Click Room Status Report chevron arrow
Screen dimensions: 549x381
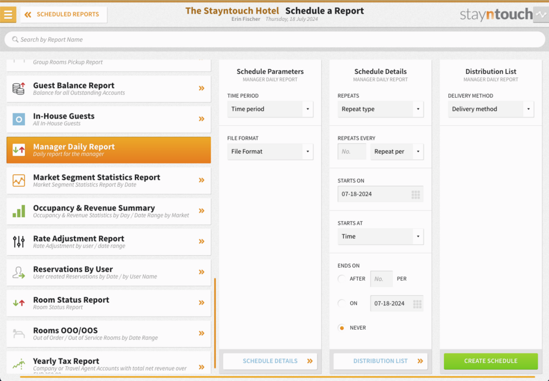click(x=202, y=303)
